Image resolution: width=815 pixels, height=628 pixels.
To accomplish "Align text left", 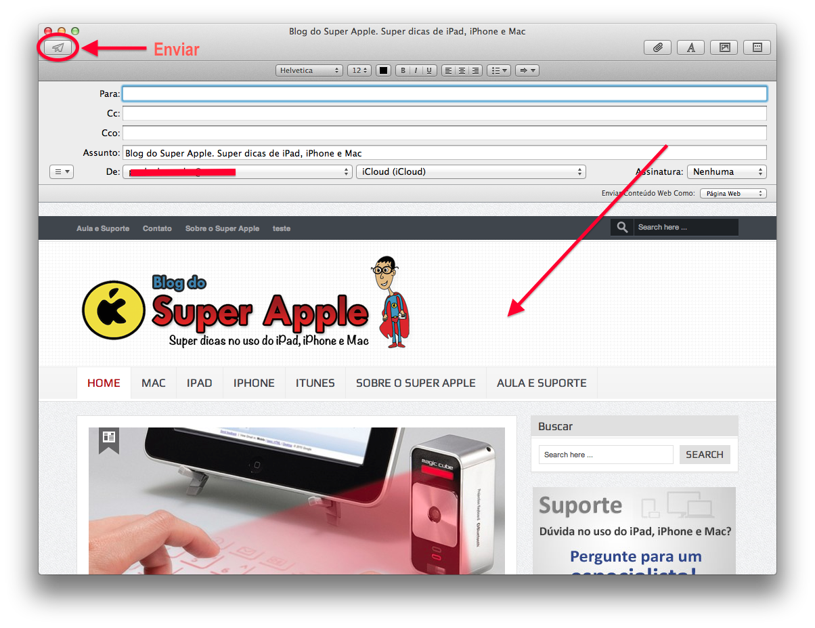I will (x=448, y=70).
